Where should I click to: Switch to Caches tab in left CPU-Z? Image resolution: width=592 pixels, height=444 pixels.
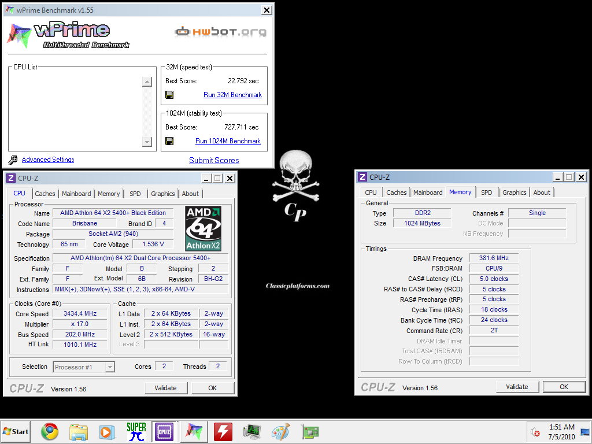coord(45,194)
